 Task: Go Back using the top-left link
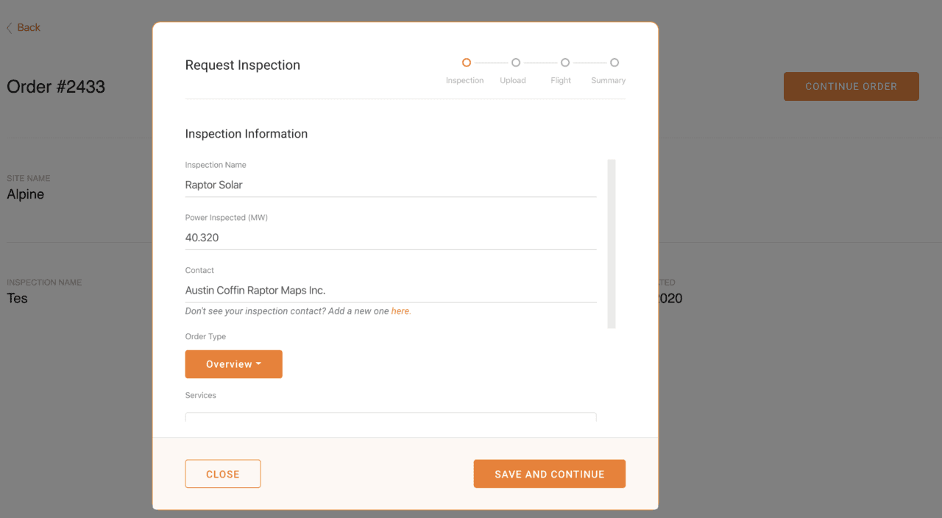point(24,28)
